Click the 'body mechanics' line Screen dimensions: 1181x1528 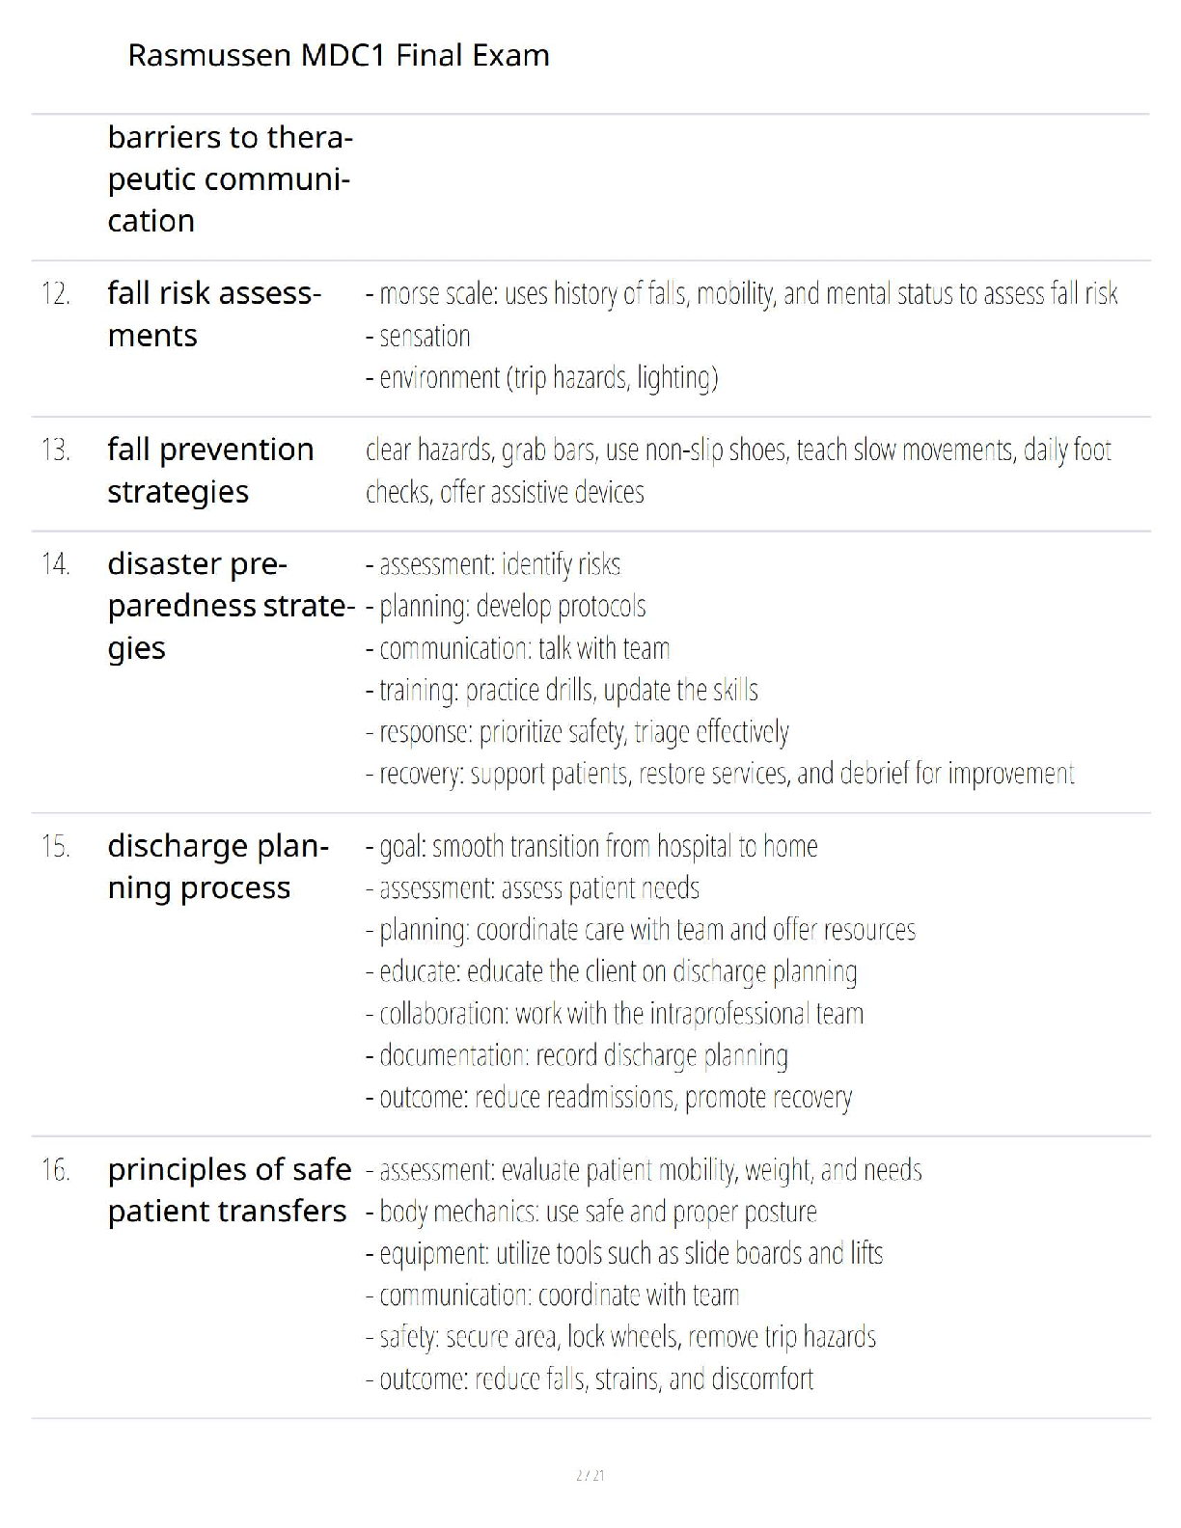(x=590, y=1212)
